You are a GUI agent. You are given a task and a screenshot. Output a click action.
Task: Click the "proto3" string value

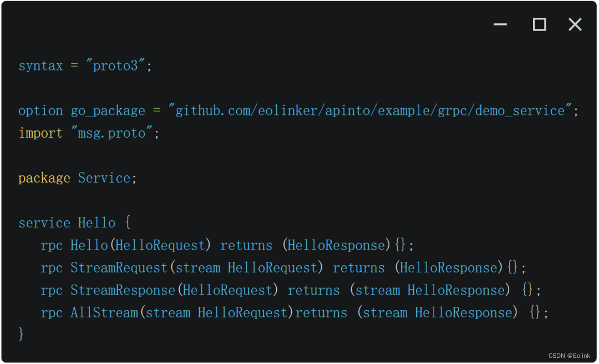click(115, 66)
